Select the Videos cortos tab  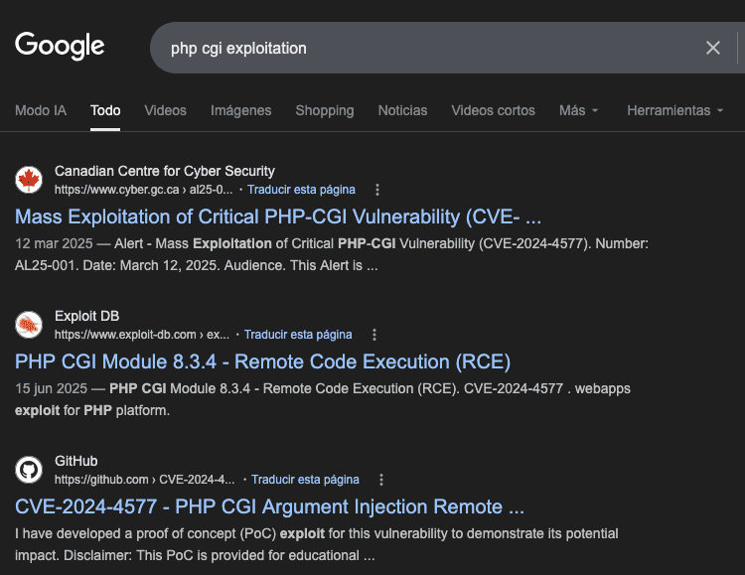pos(493,110)
